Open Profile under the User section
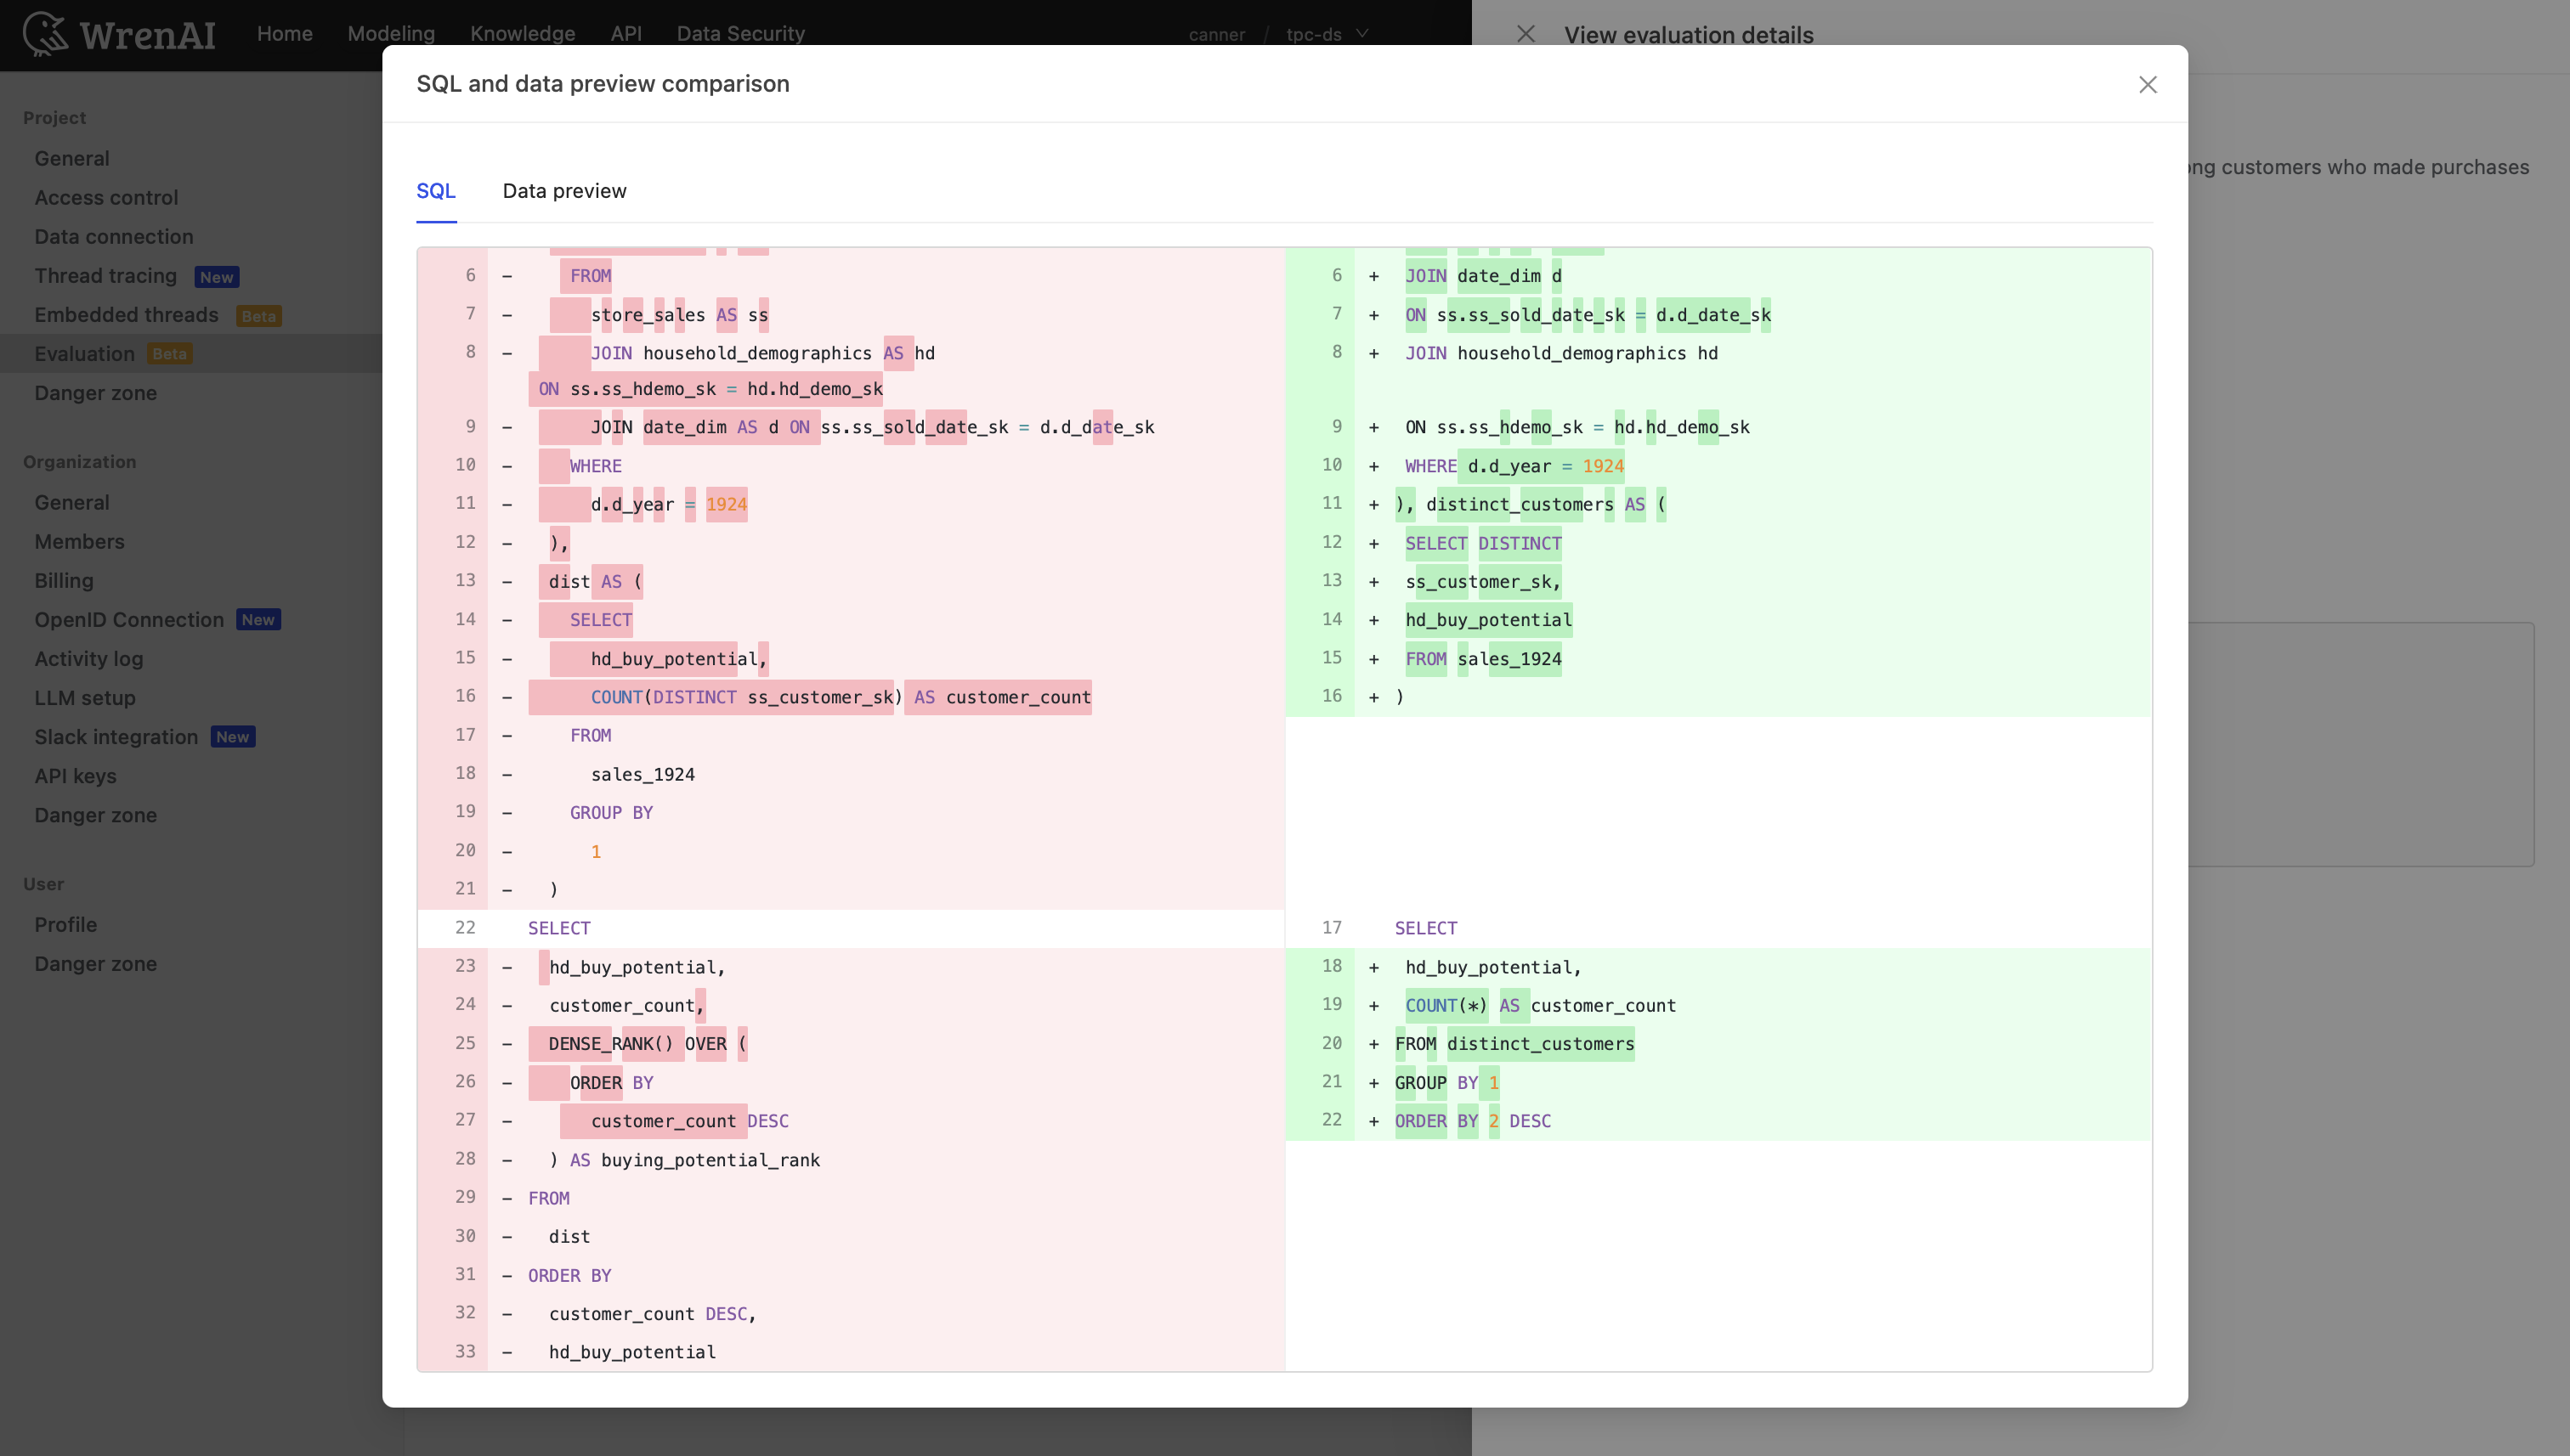 click(x=65, y=924)
